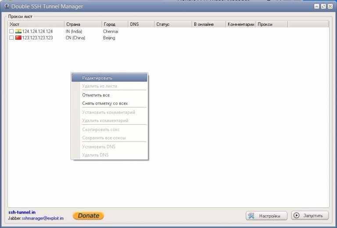Click the India flag icon beside 124.124.124.124

point(18,31)
